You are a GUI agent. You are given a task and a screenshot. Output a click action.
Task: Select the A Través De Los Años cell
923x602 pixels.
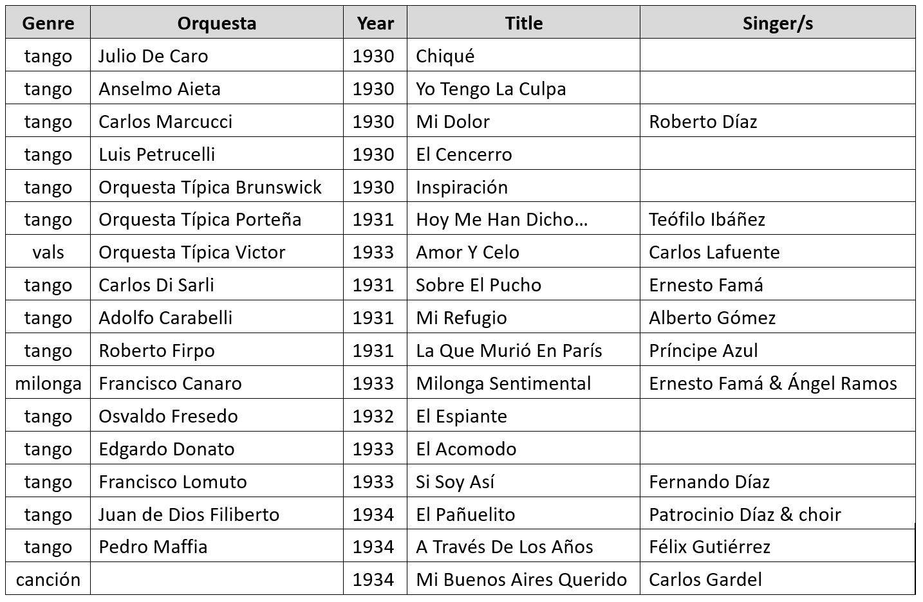(x=505, y=547)
